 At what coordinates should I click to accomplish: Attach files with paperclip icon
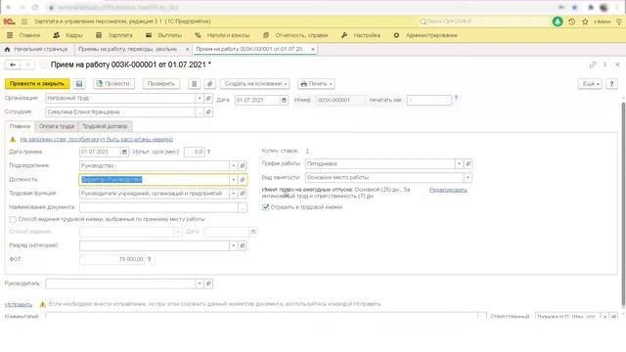click(209, 84)
